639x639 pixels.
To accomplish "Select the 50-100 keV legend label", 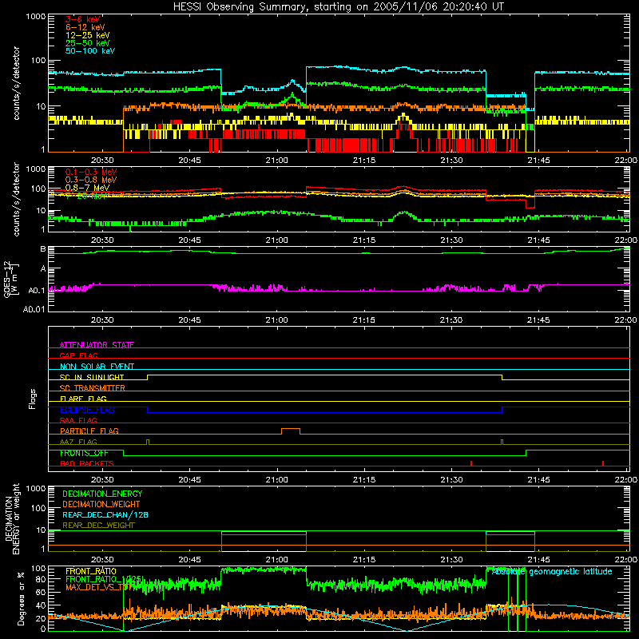I will point(90,51).
